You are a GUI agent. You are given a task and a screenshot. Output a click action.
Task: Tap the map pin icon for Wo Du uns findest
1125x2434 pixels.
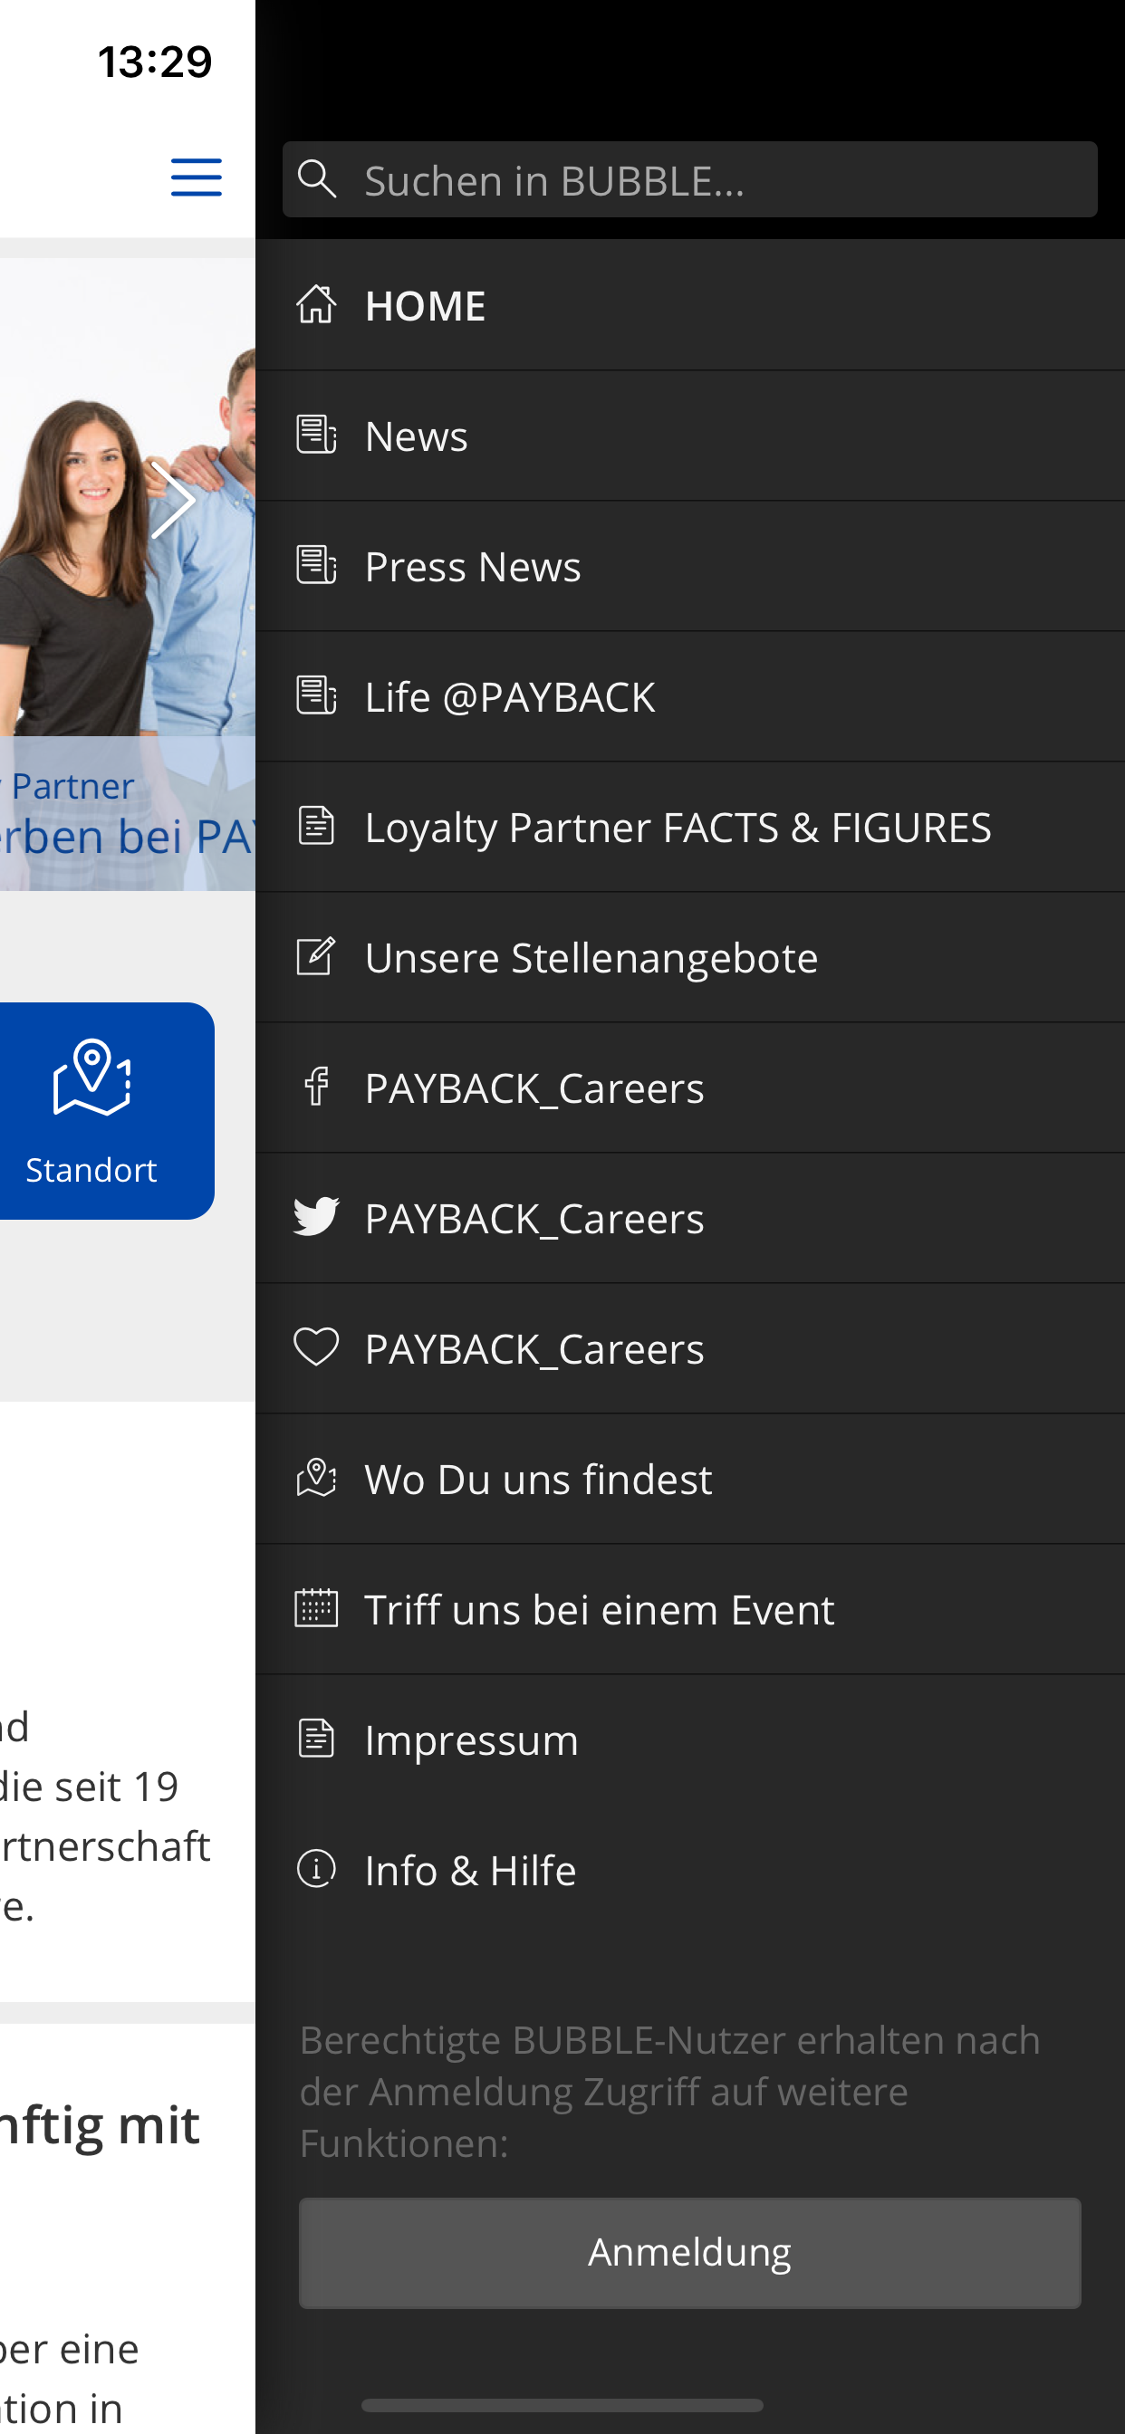point(316,1479)
